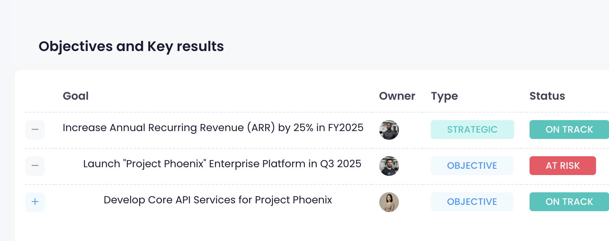Click OBJECTIVE badge on Core API Services row

472,202
